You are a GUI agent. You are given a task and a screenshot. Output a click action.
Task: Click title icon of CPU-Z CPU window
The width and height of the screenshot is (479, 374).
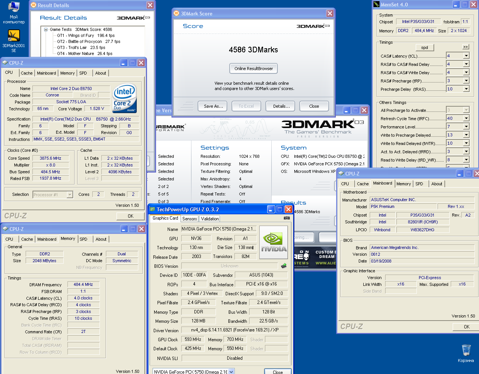point(5,63)
